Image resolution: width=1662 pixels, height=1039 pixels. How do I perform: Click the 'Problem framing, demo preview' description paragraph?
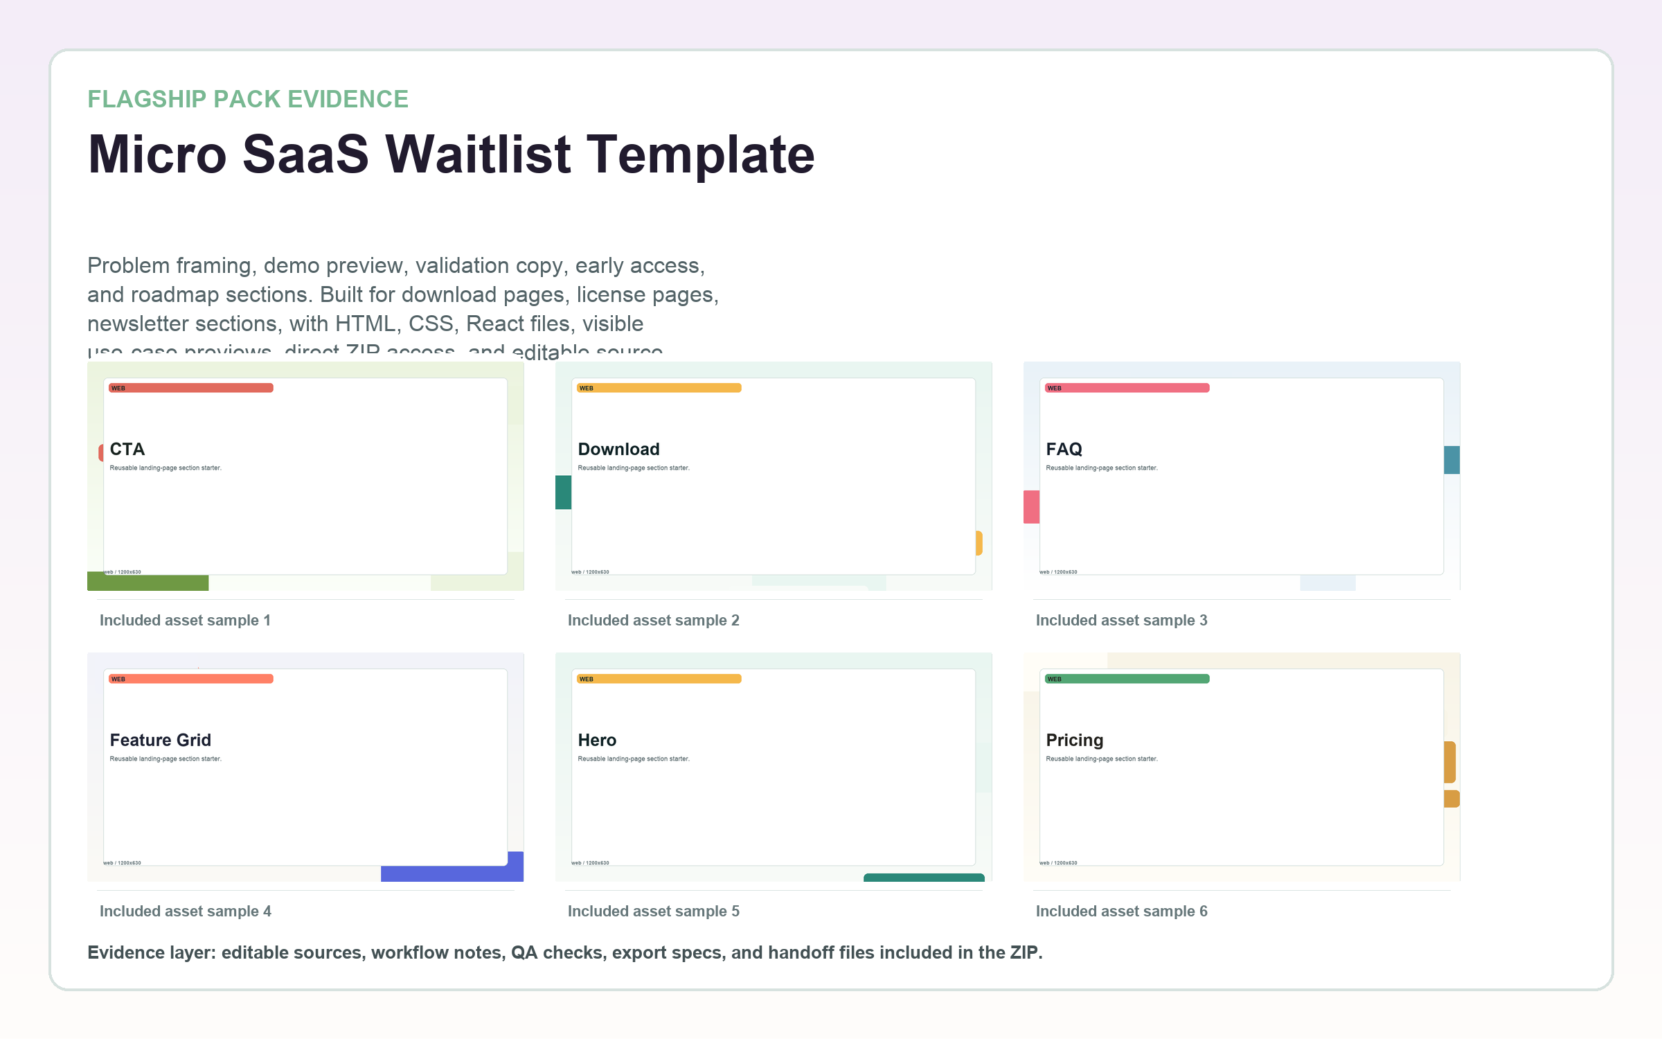pyautogui.click(x=403, y=308)
